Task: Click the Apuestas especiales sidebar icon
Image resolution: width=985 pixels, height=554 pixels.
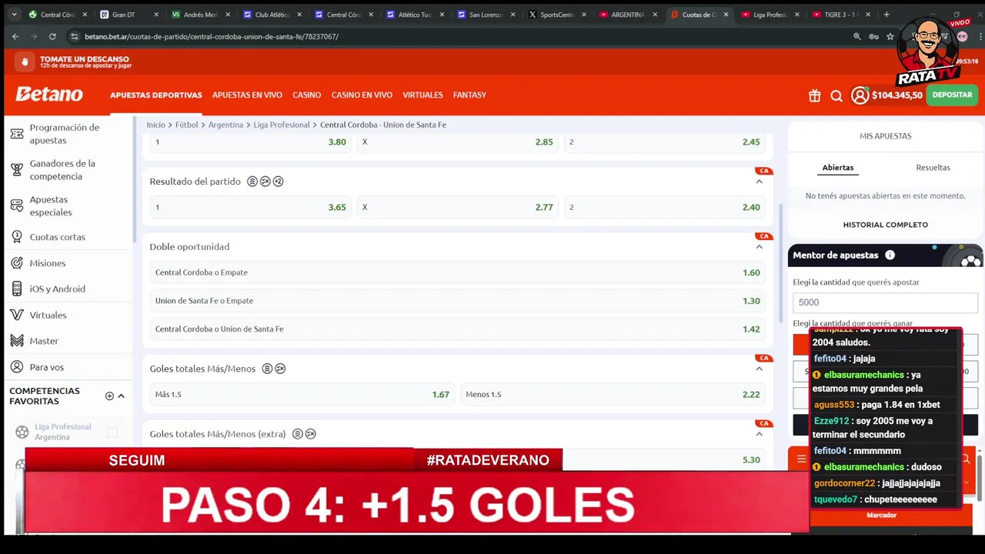Action: pos(17,205)
